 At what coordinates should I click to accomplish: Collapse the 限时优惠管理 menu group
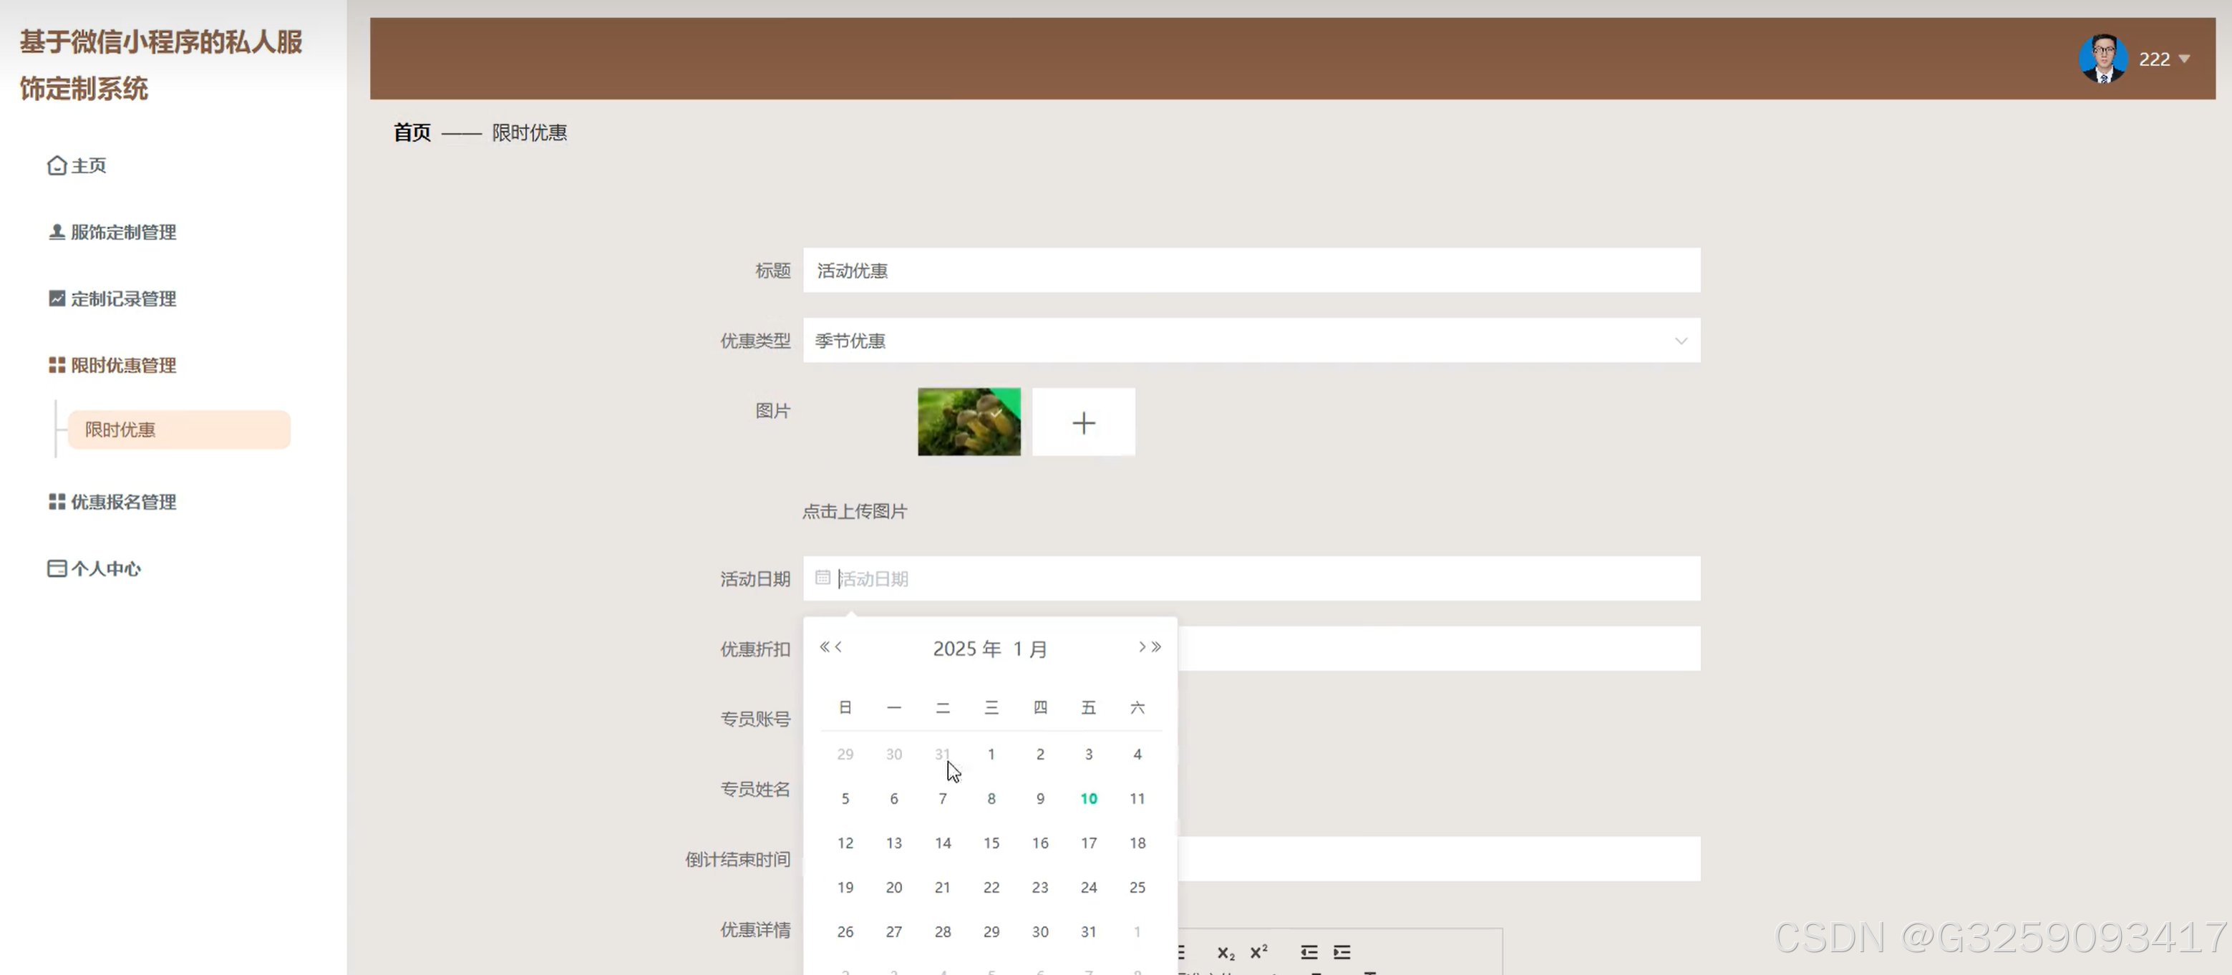click(123, 366)
